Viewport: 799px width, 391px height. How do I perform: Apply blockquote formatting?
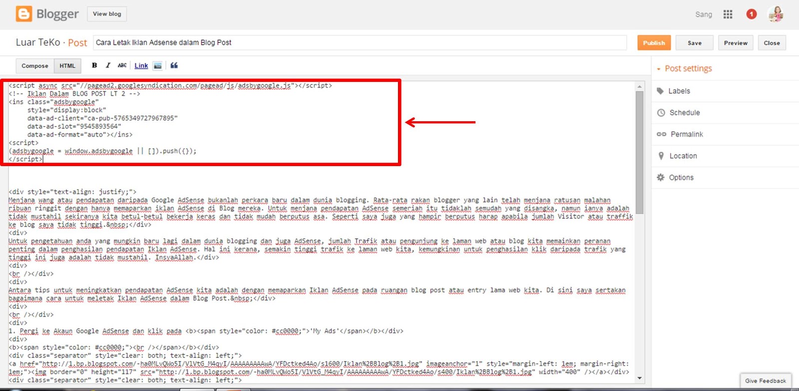pyautogui.click(x=174, y=65)
